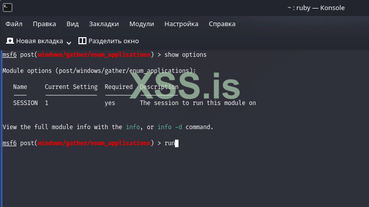Viewport: 369px width, 207px height.
Task: Click red module path in bottom prompt line
Action: pyautogui.click(x=94, y=143)
